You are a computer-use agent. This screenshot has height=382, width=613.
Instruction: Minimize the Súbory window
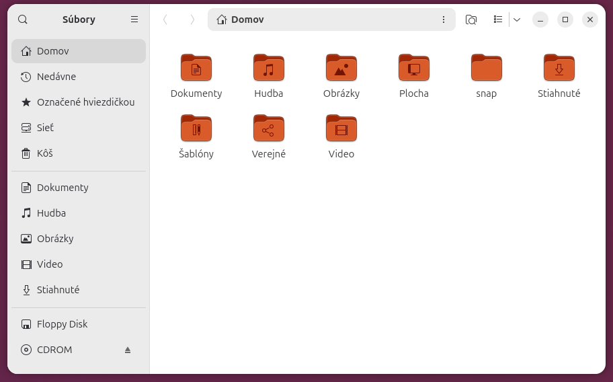click(540, 20)
